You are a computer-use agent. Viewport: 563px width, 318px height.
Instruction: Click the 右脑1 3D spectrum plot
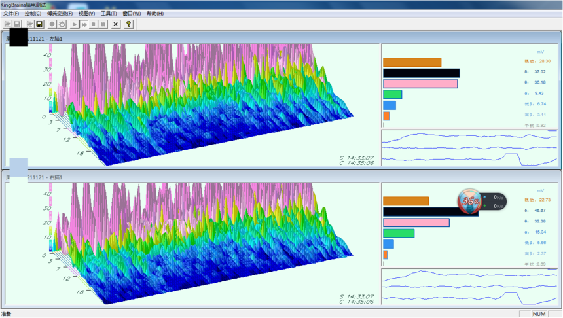coord(192,243)
